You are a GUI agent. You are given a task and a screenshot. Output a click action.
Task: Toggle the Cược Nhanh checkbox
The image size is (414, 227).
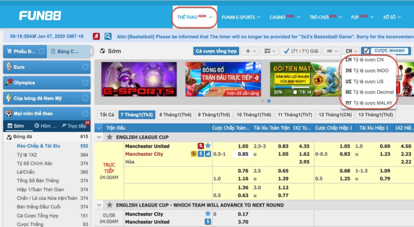[366, 51]
